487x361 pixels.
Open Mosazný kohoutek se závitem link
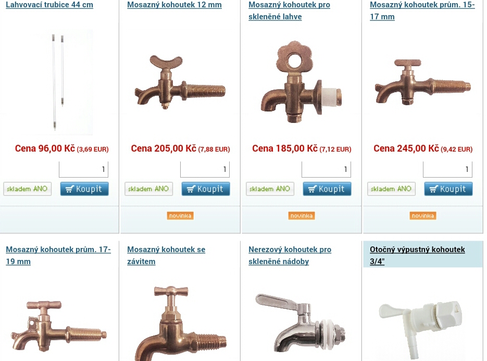coord(166,255)
